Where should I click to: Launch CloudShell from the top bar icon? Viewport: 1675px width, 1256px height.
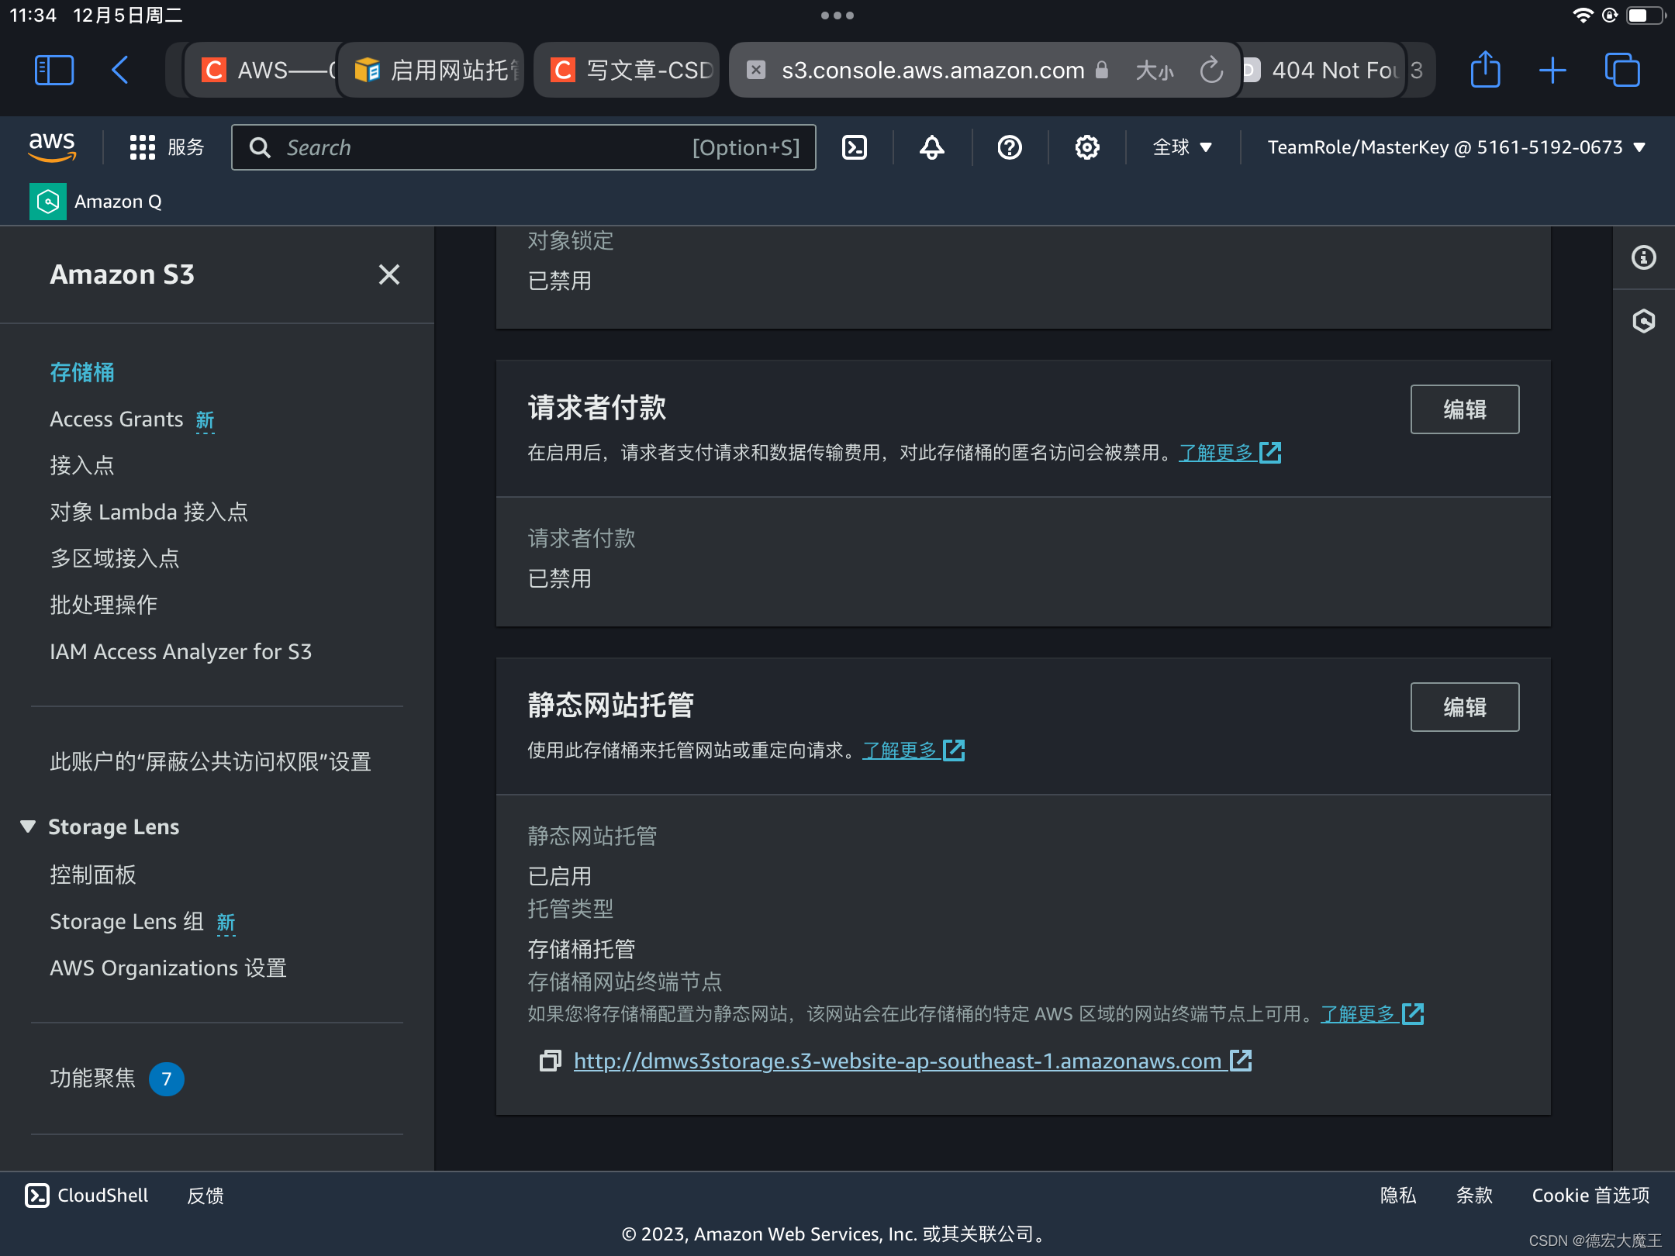[855, 147]
